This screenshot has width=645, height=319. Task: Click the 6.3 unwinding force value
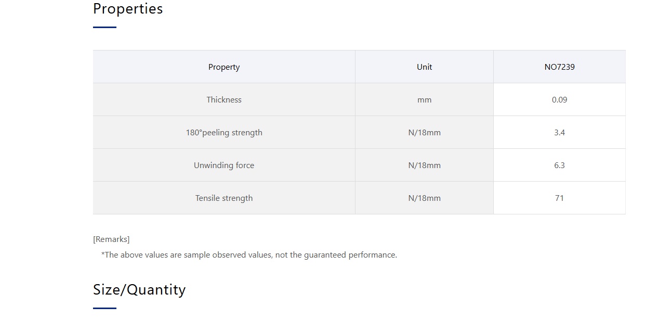point(559,165)
